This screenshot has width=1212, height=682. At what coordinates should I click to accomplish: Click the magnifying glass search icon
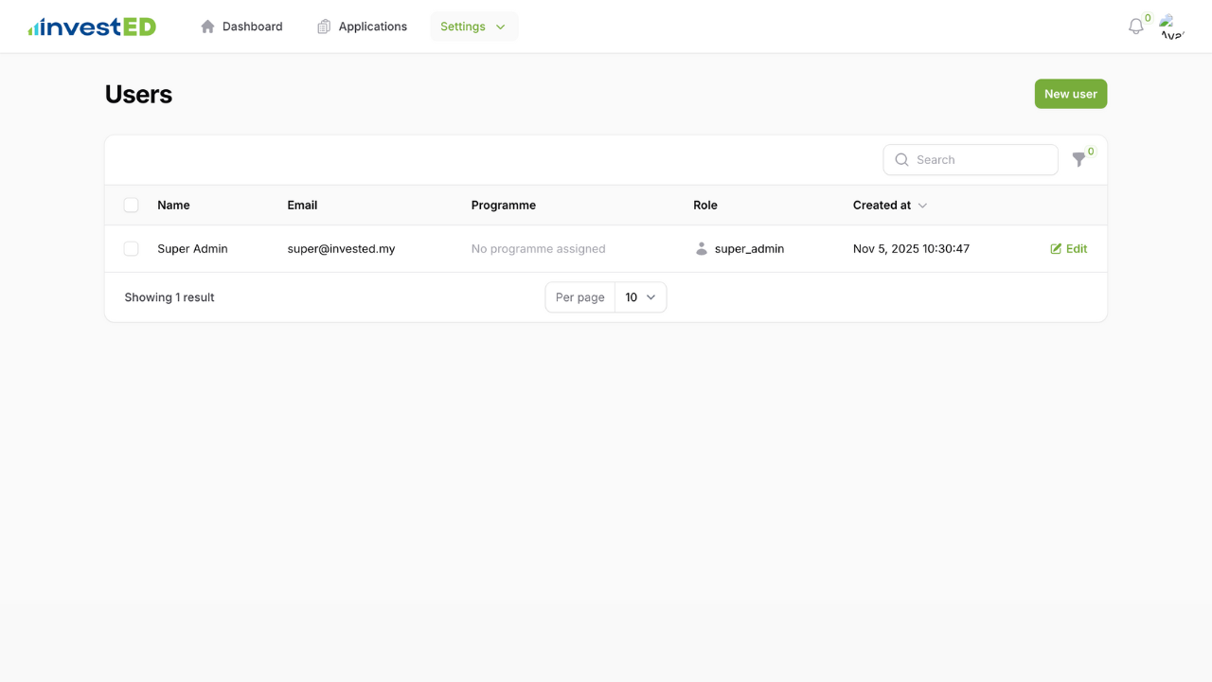click(x=901, y=159)
